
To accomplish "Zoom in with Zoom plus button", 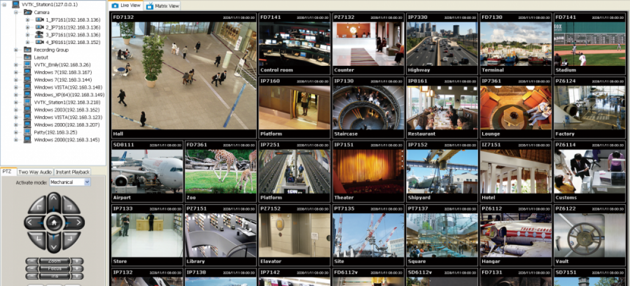I will pos(77,261).
